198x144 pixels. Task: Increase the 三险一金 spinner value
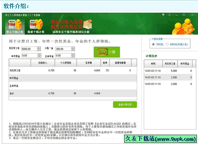[x=73, y=48]
